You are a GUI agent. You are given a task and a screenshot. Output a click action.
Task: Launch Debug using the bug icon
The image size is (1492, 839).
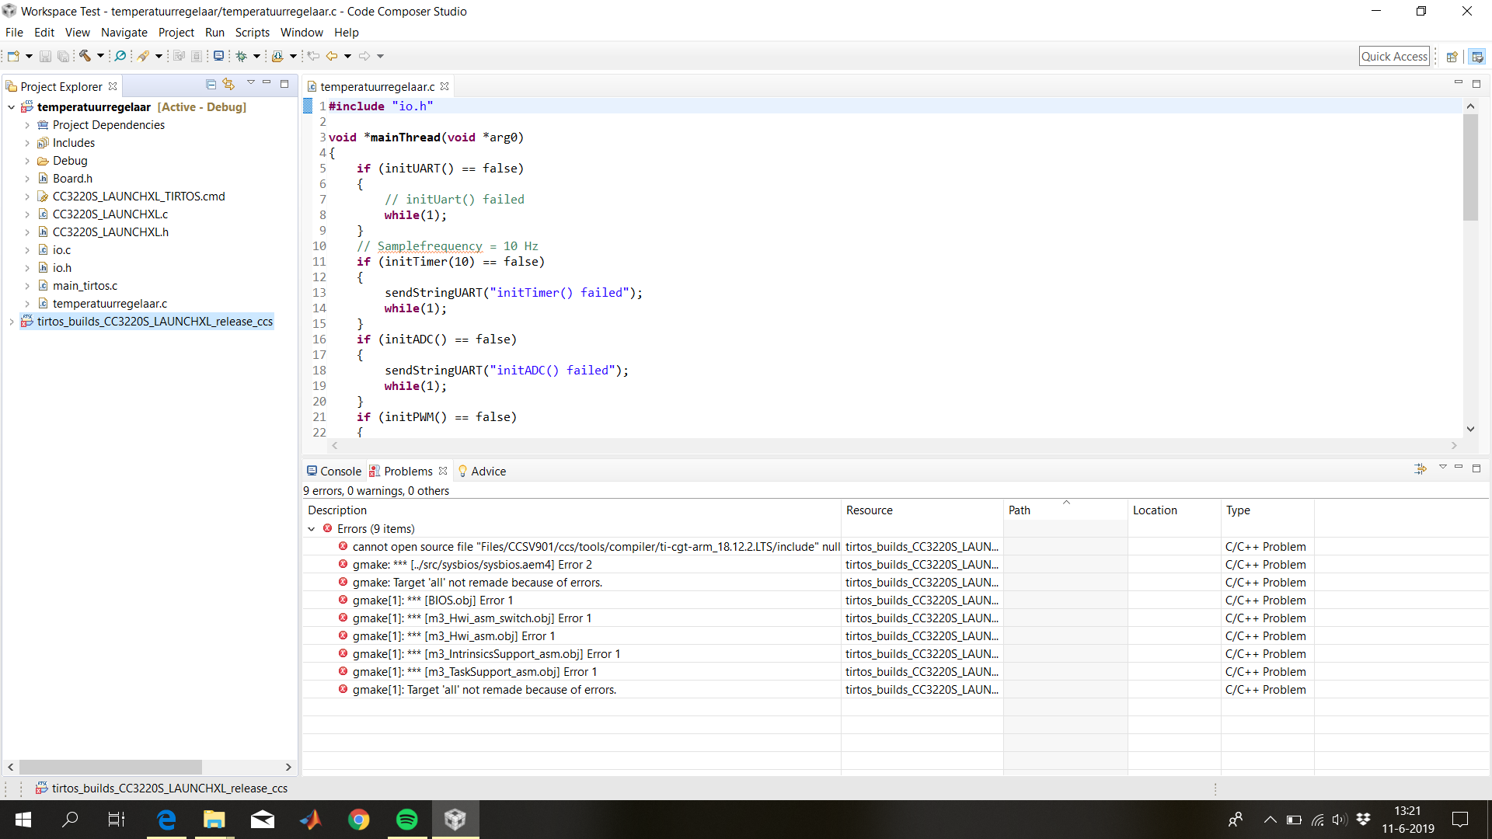243,55
